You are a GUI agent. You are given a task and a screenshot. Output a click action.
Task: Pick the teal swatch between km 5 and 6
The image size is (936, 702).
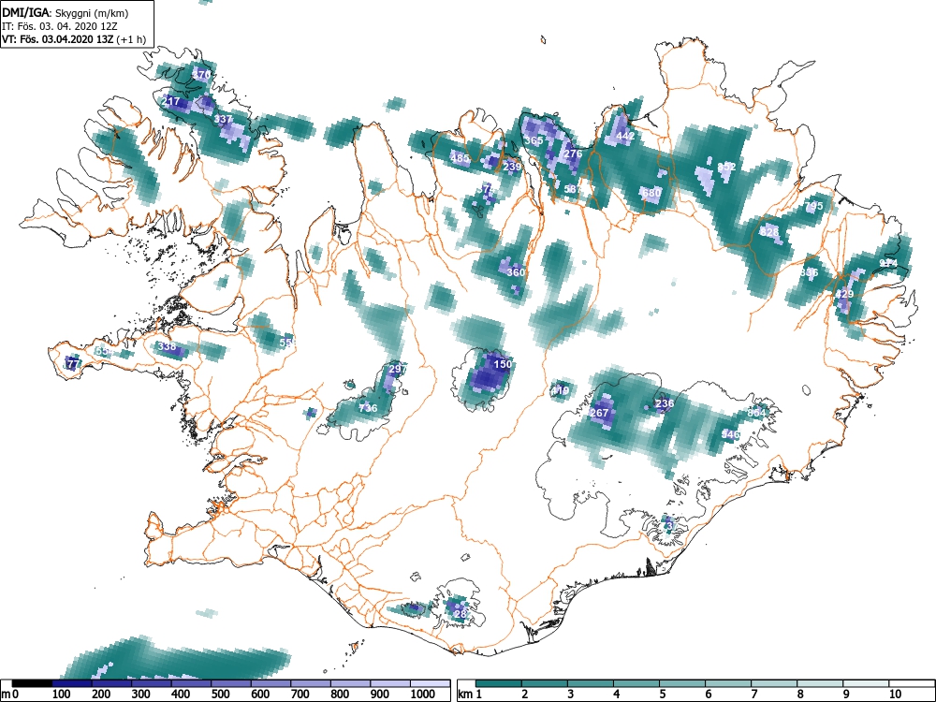[682, 683]
